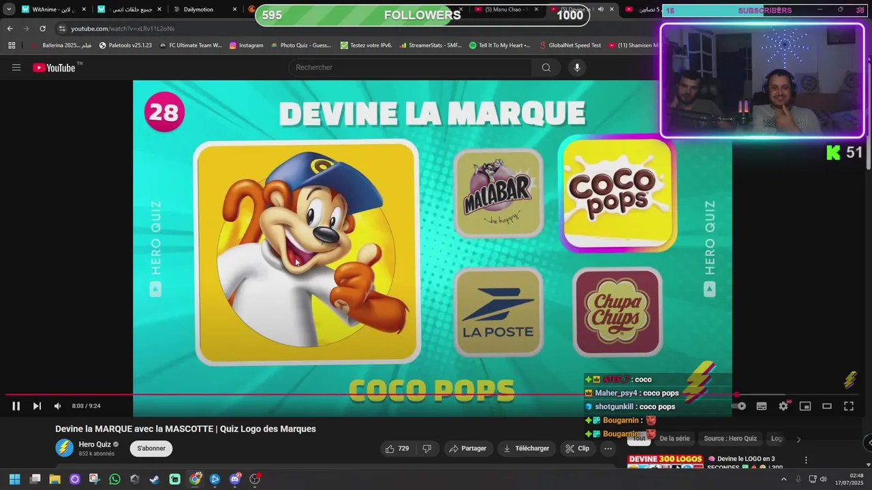Open the Paletools v25.1.23 bookmark

(x=125, y=46)
